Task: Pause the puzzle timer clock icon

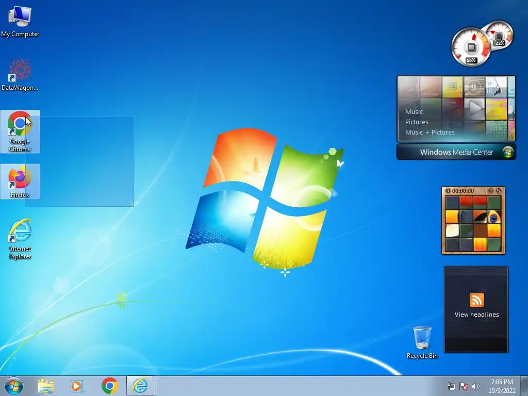Action: click(x=448, y=191)
